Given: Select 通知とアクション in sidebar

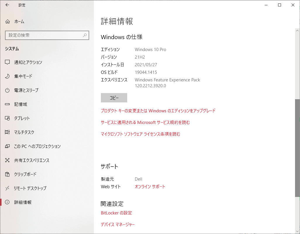Looking at the screenshot, I should tap(47, 62).
